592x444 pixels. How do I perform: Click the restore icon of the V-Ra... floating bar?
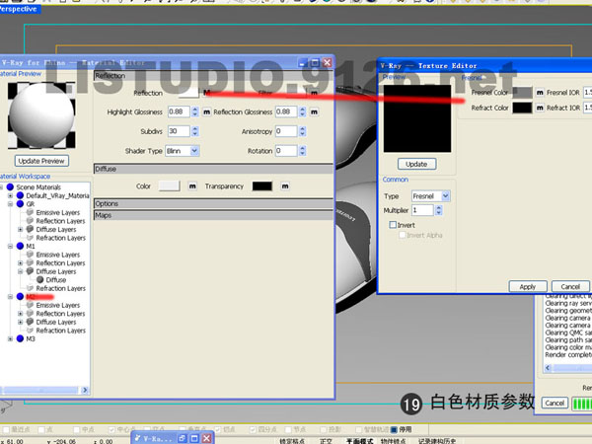tap(182, 438)
